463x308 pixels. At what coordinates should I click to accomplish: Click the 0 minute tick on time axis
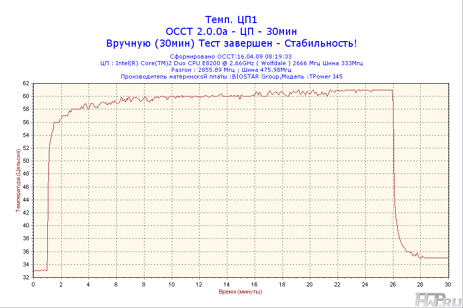[33, 284]
